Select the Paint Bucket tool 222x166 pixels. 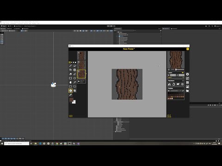(70, 70)
